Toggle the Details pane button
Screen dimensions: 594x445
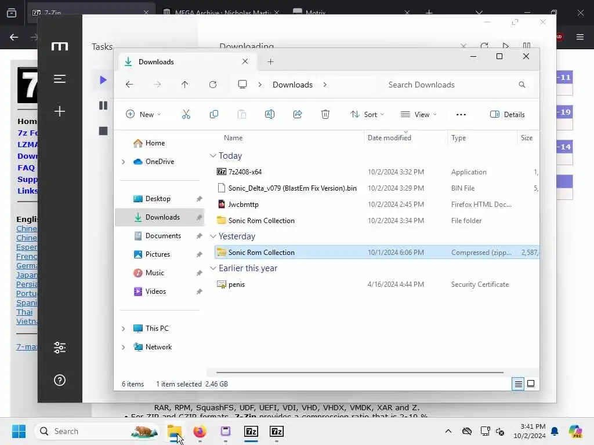tap(507, 114)
